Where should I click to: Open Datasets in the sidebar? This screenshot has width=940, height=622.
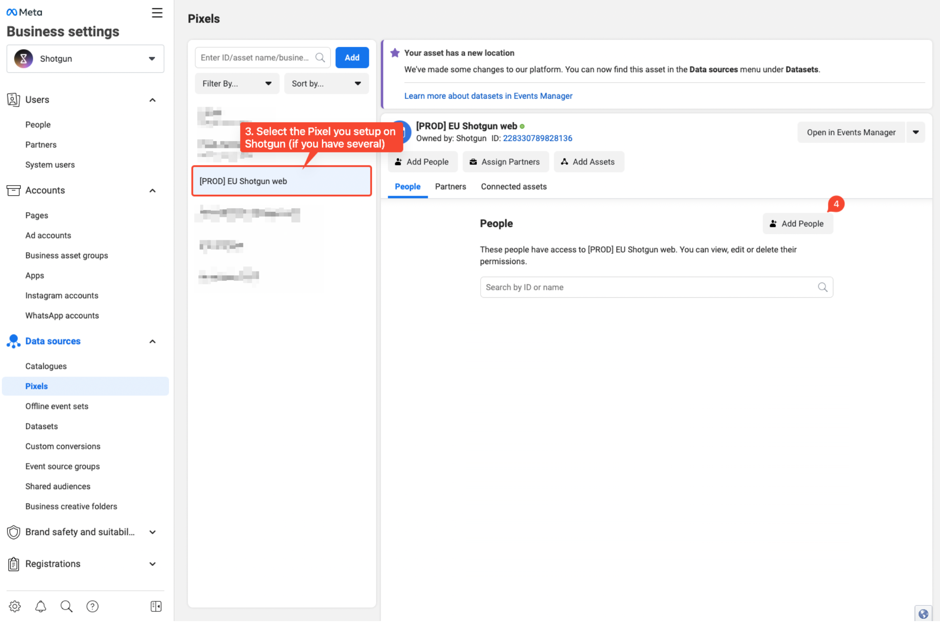point(41,426)
